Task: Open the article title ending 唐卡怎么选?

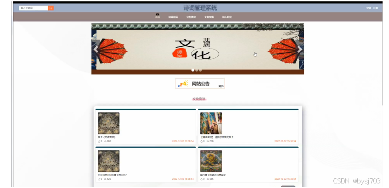Action: click(x=113, y=175)
